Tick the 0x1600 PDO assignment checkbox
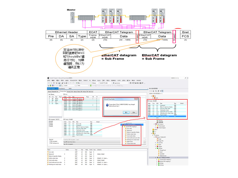The image size is (238, 178). pos(49,122)
